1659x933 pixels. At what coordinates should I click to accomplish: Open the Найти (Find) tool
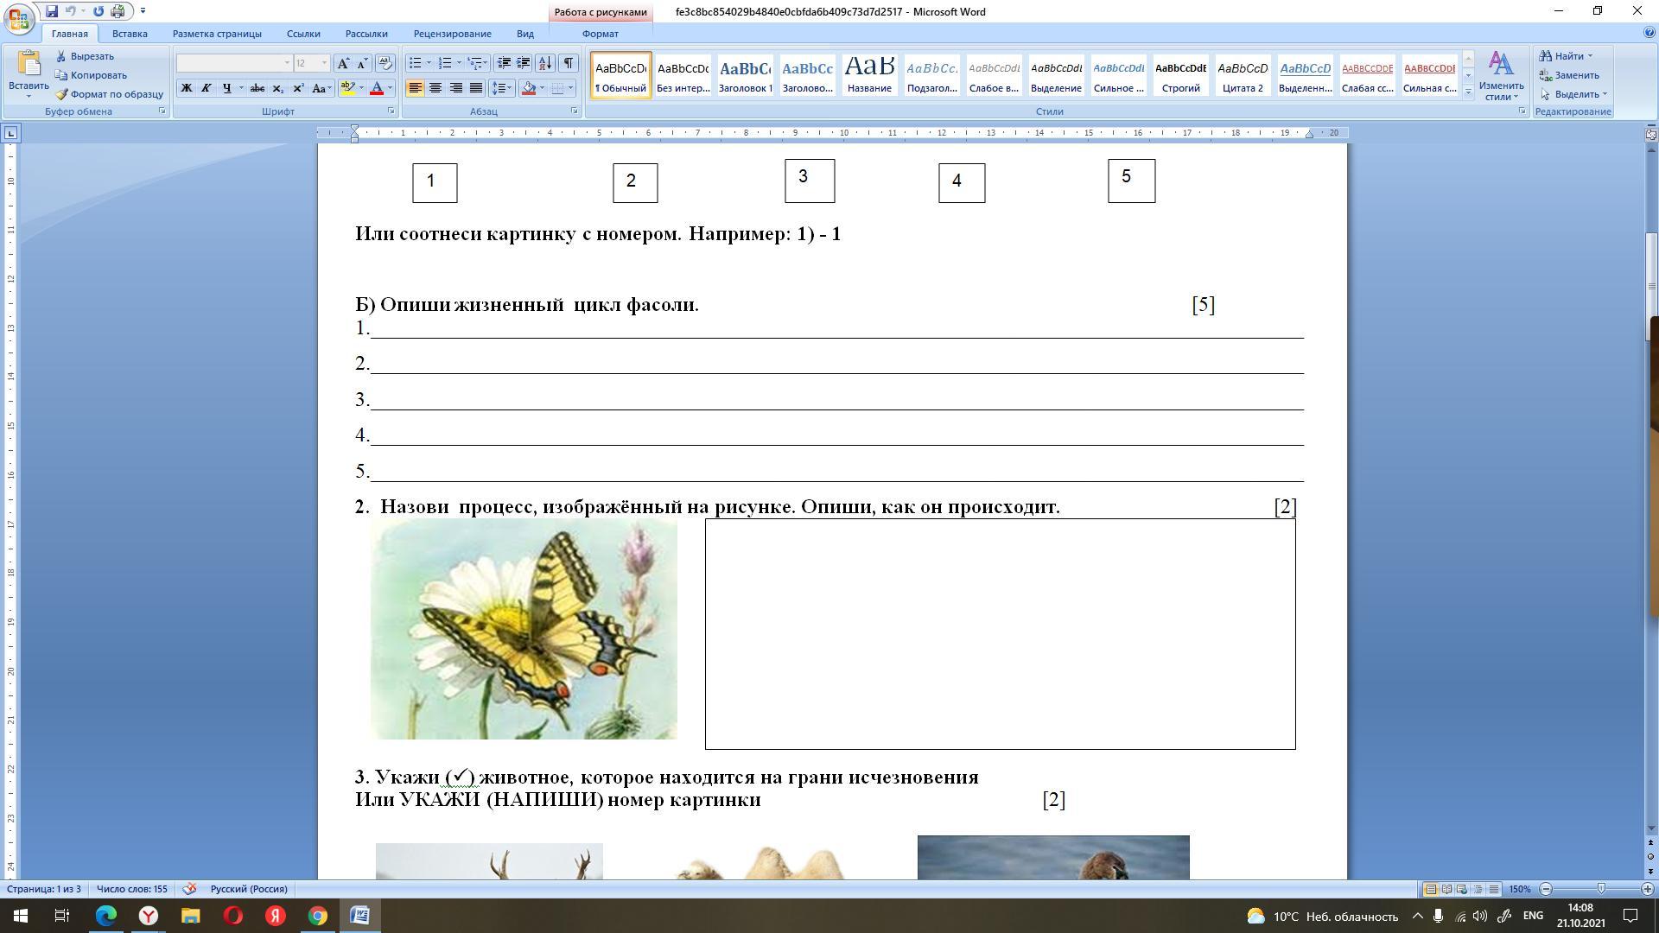(1566, 56)
